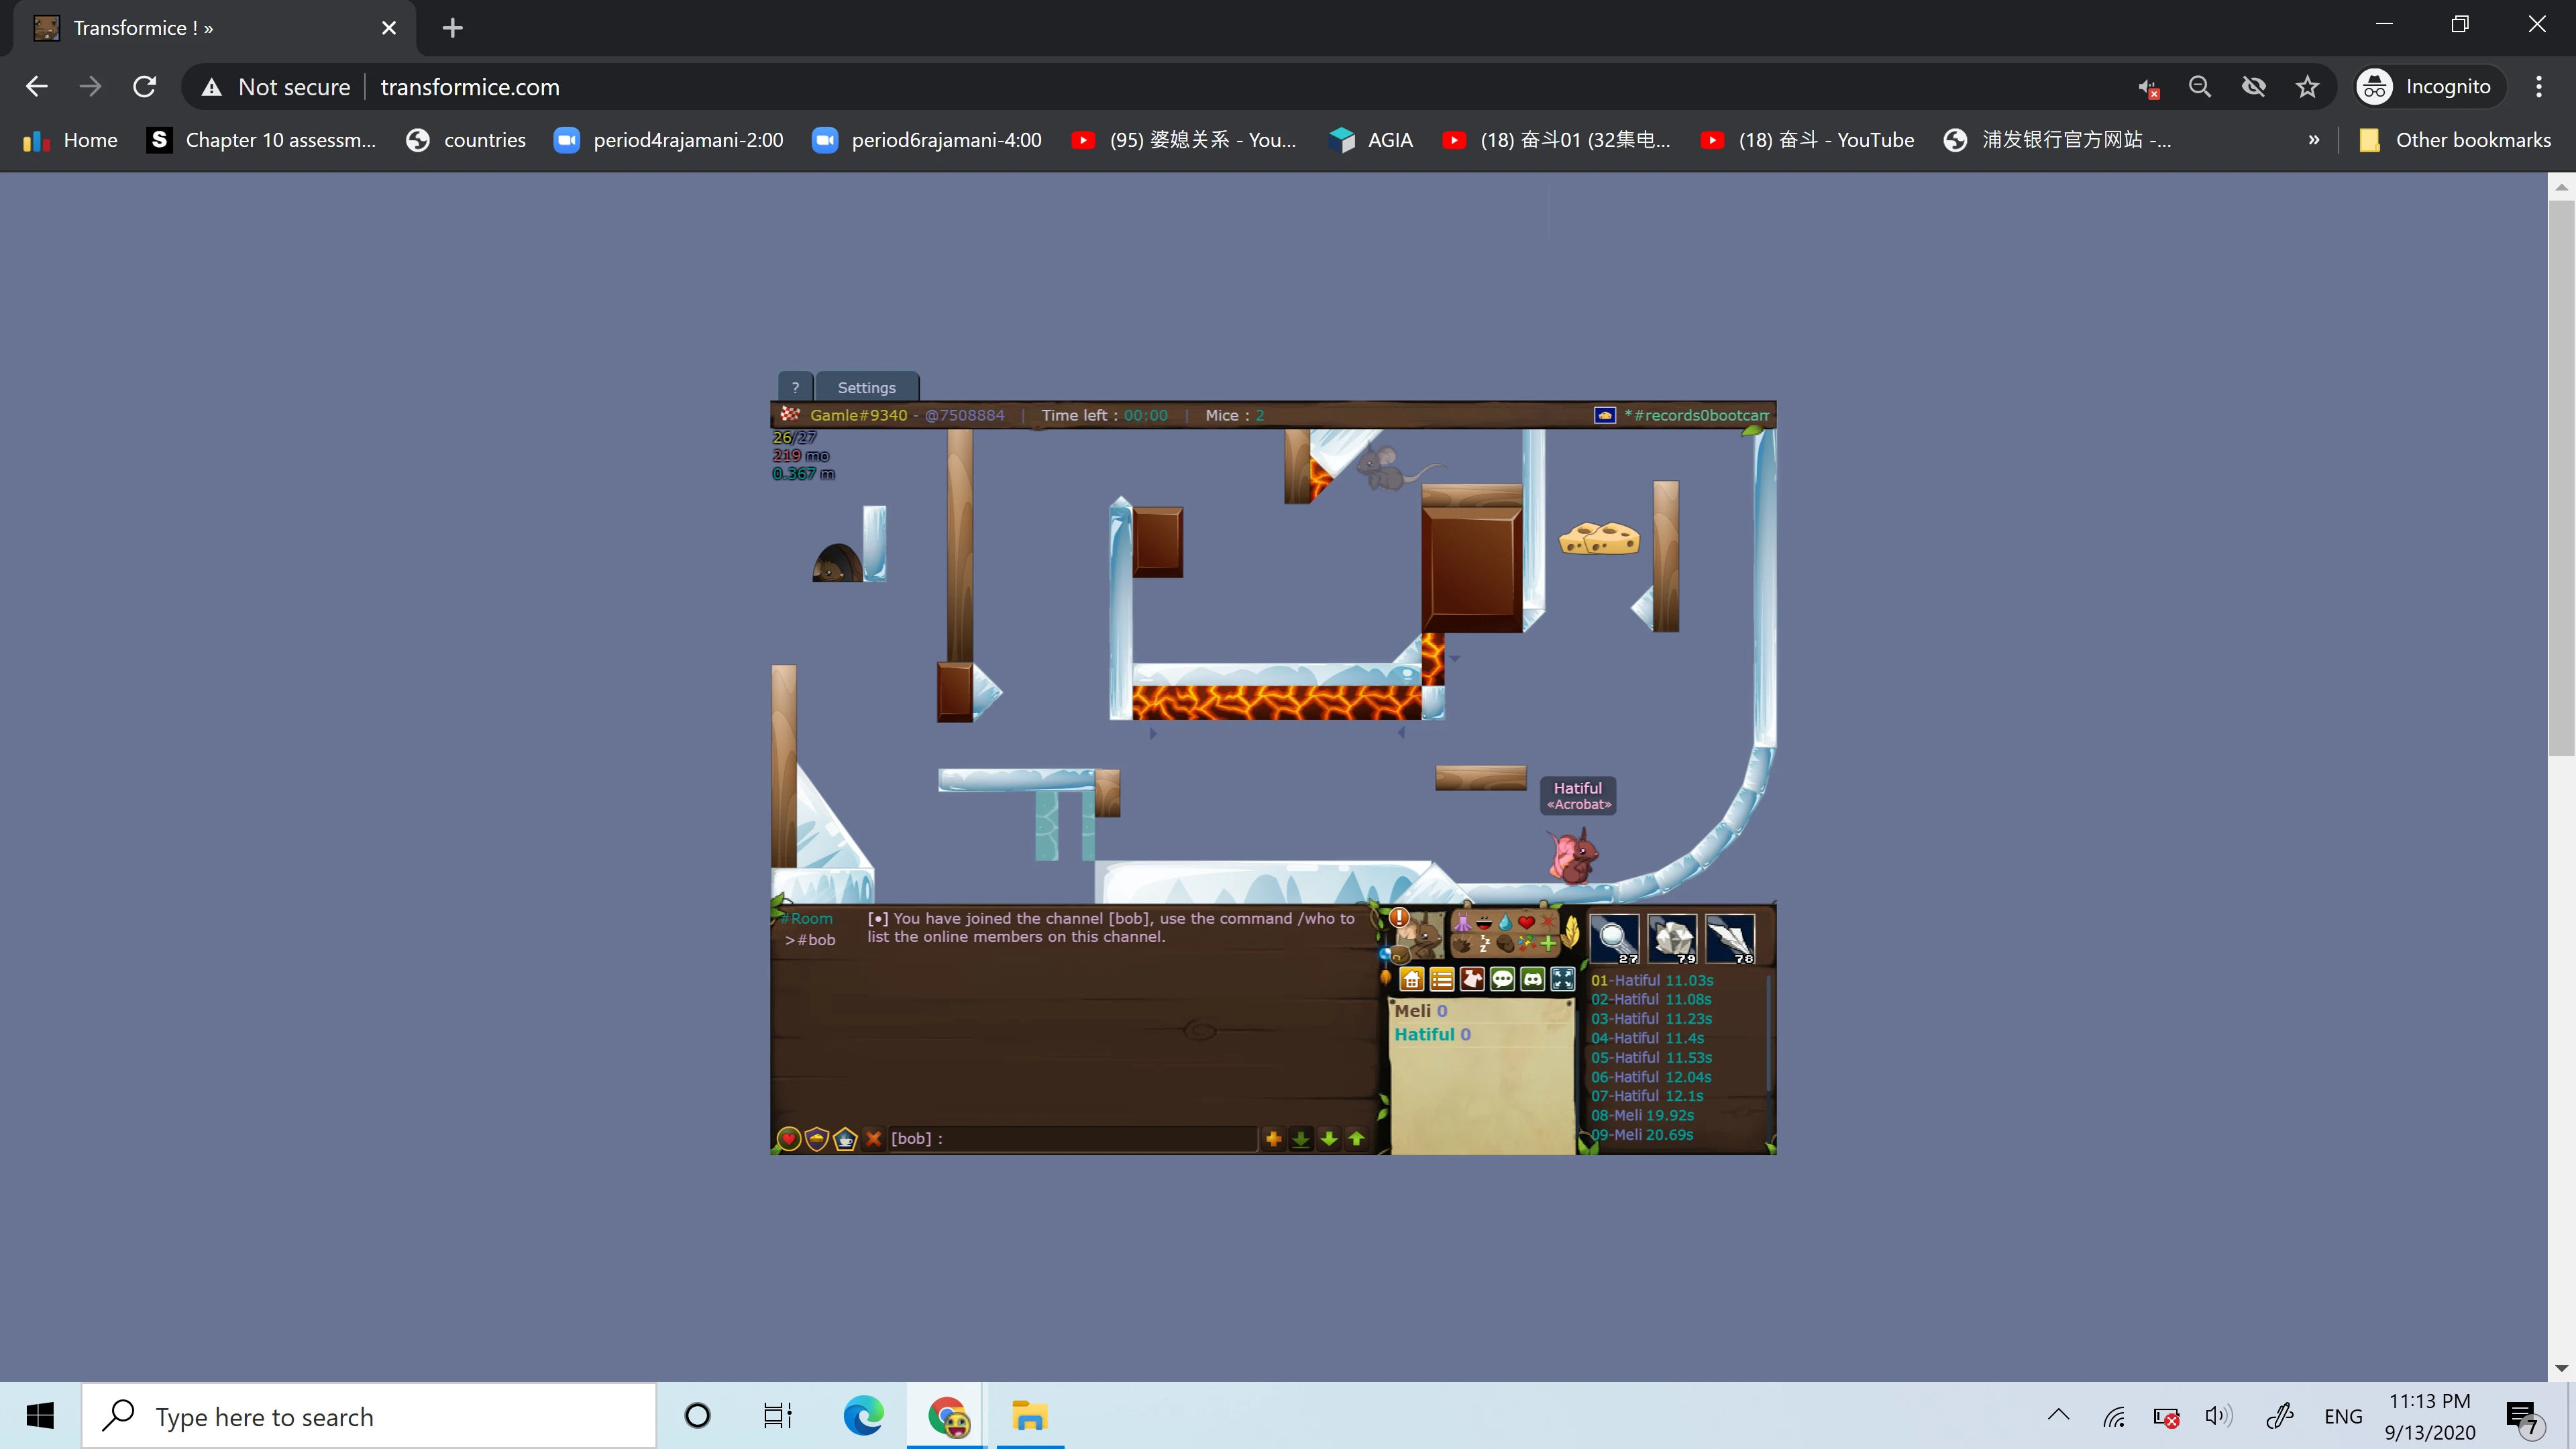Click record entry 08-Meli 19.92s
2576x1449 pixels.
1643,1115
